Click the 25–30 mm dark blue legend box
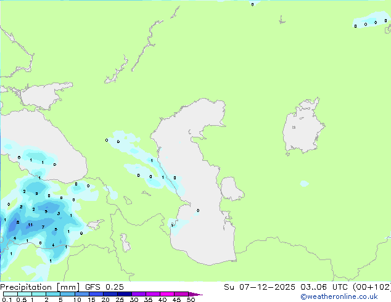 pos(125,294)
